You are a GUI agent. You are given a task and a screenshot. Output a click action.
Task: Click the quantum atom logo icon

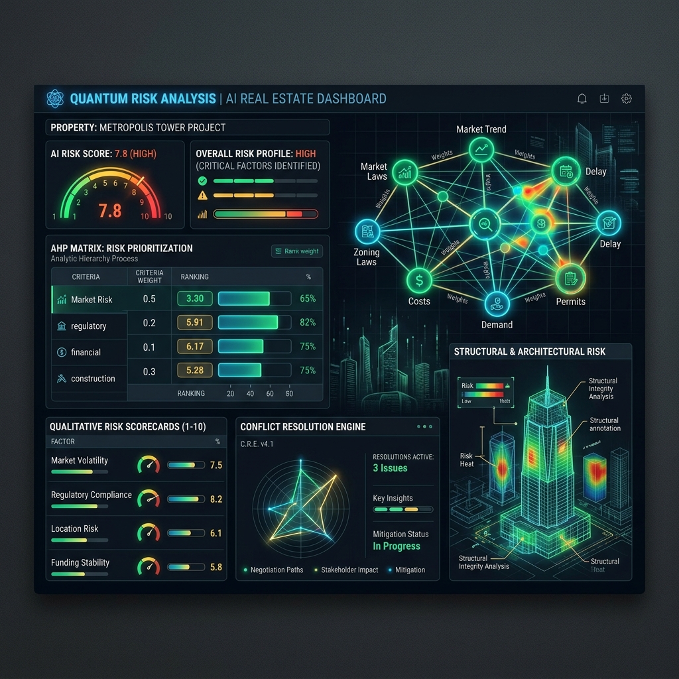click(55, 98)
